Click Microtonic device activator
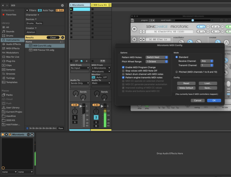Screen dimensions: 231x177 coord(2,135)
